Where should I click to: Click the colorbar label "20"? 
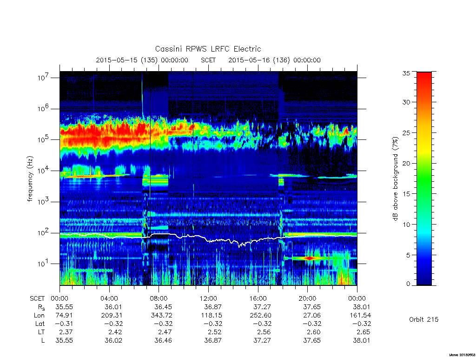(x=406, y=163)
